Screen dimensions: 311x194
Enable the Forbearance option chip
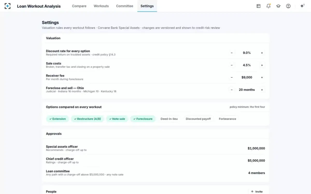click(x=228, y=119)
